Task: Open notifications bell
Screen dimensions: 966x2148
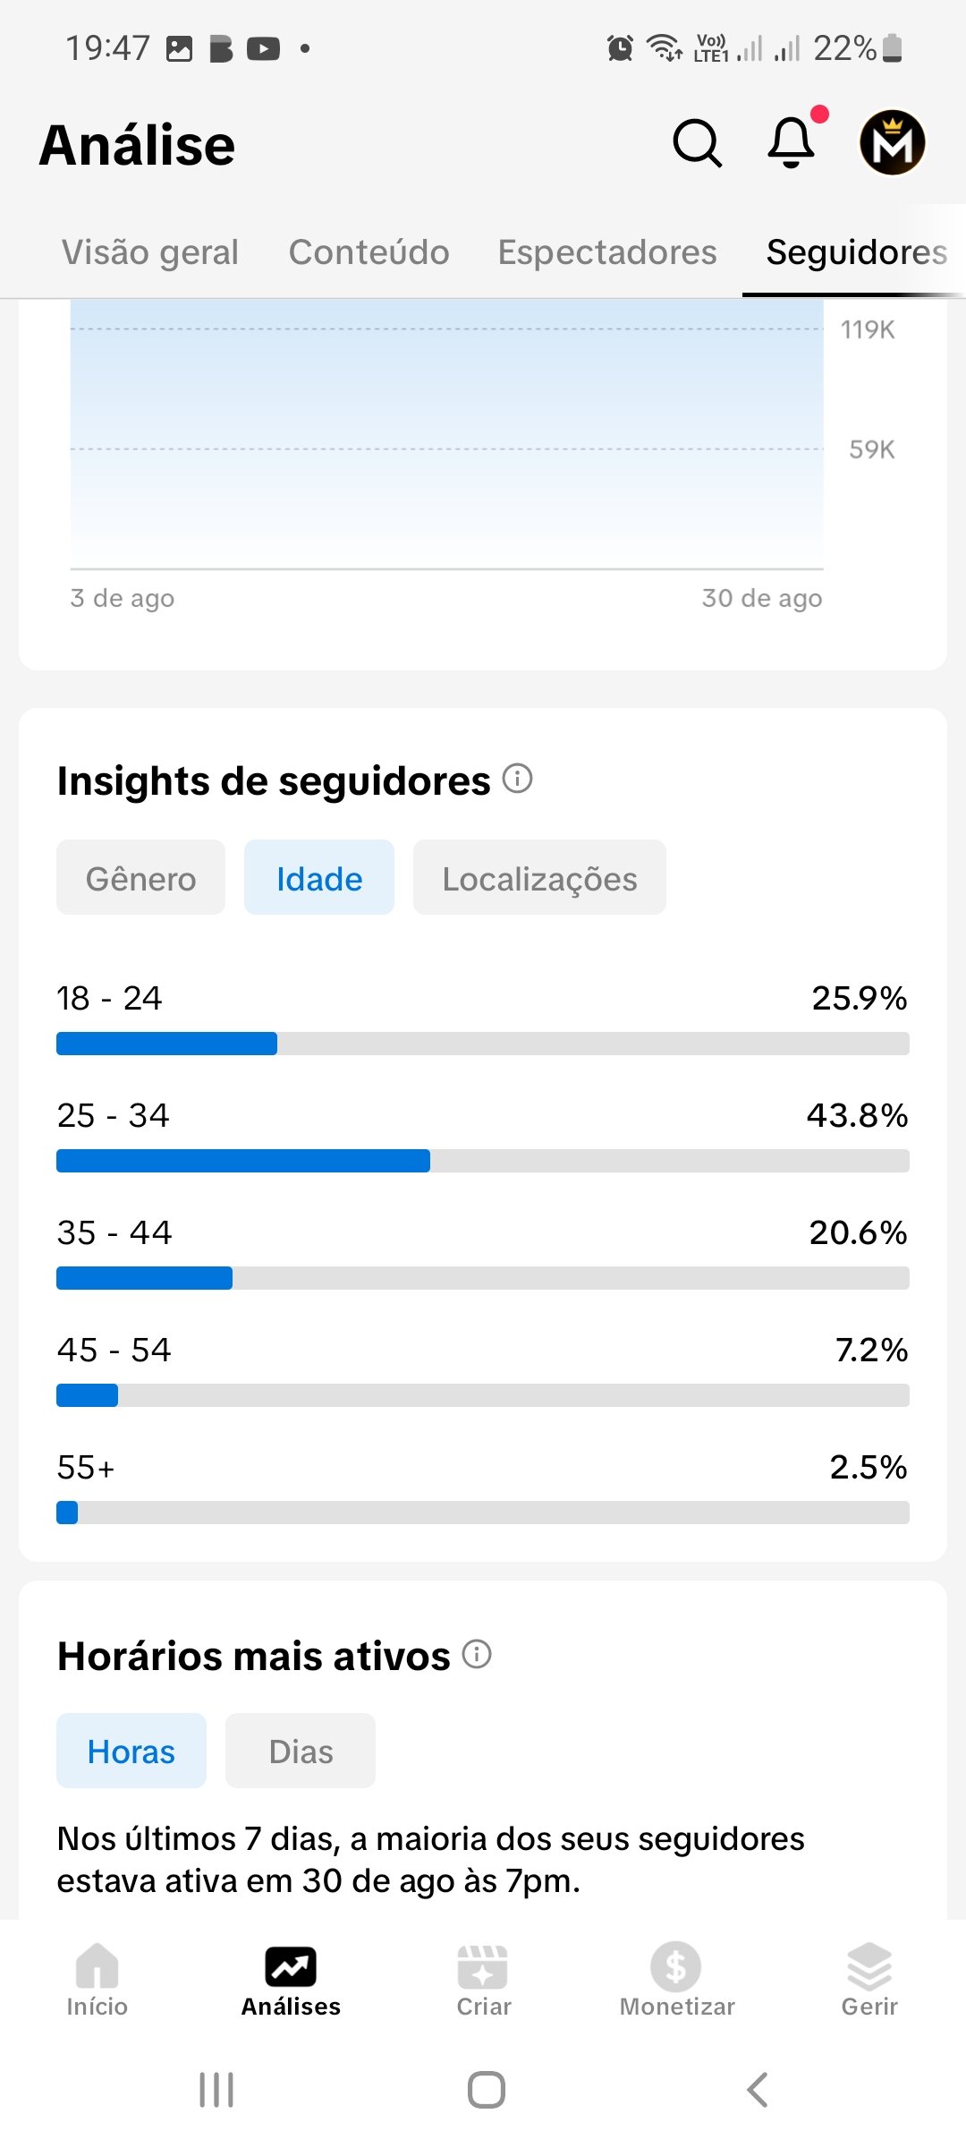Action: click(792, 143)
